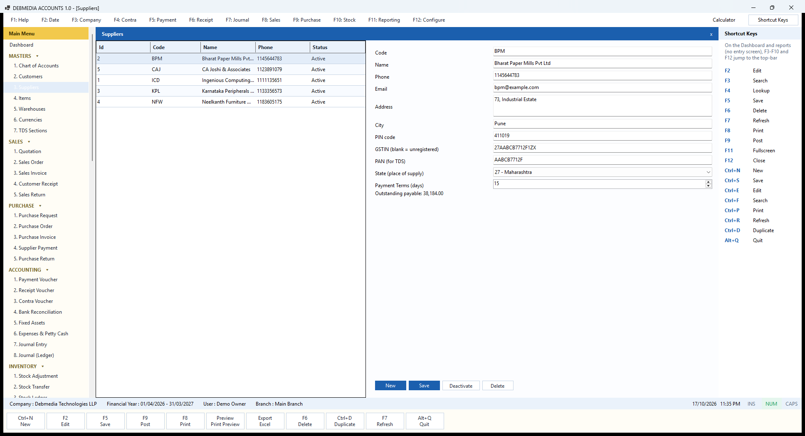The height and width of the screenshot is (436, 805).
Task: Open the State (place of supply) dropdown
Action: [x=708, y=172]
